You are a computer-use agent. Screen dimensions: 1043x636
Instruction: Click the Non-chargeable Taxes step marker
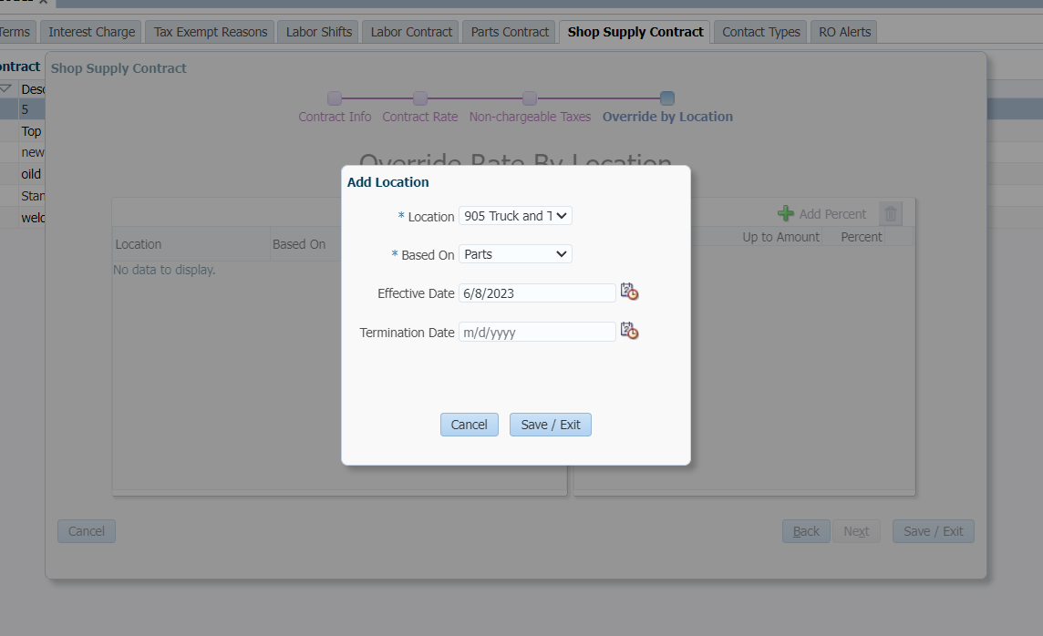[530, 98]
